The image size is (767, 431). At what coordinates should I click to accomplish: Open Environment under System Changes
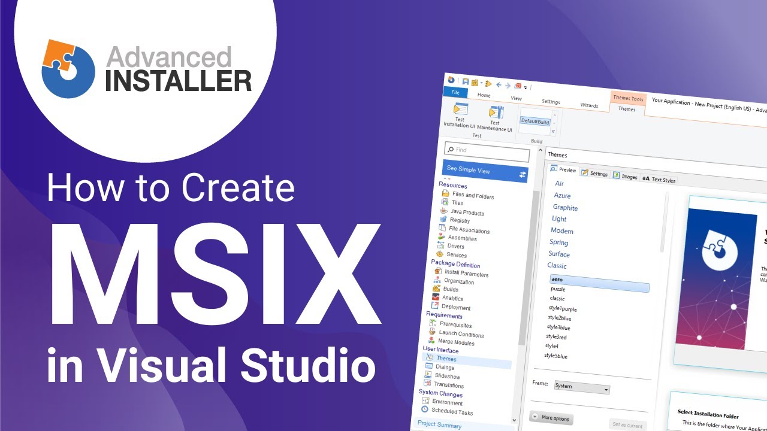pyautogui.click(x=447, y=402)
